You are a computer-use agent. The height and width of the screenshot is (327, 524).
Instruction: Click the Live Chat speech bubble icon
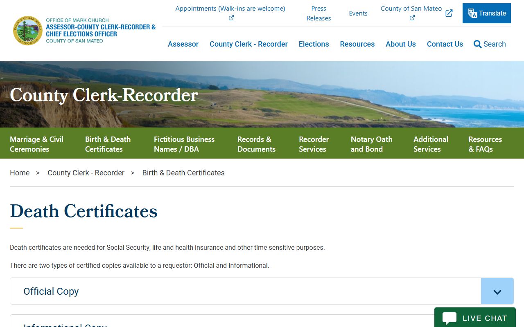tap(449, 318)
